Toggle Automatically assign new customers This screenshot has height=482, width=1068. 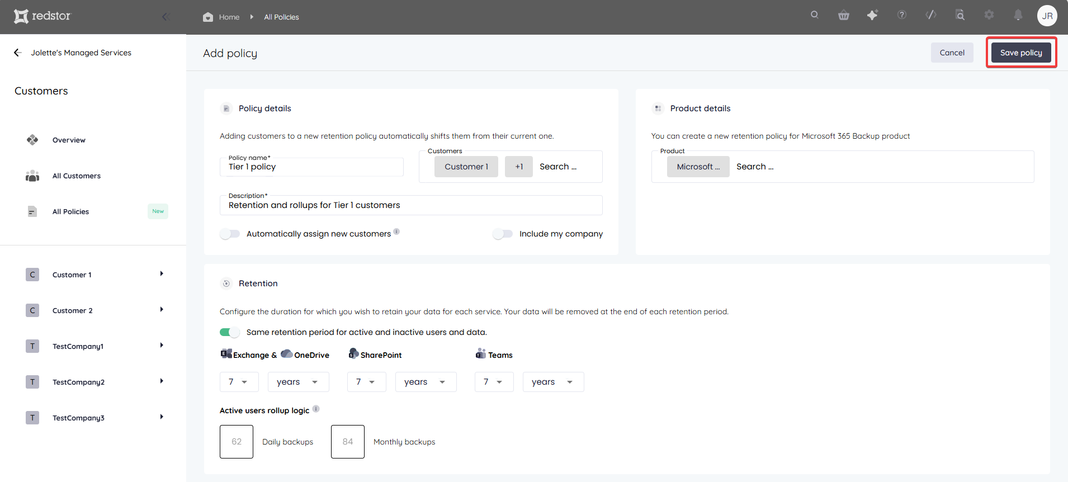[x=230, y=234]
